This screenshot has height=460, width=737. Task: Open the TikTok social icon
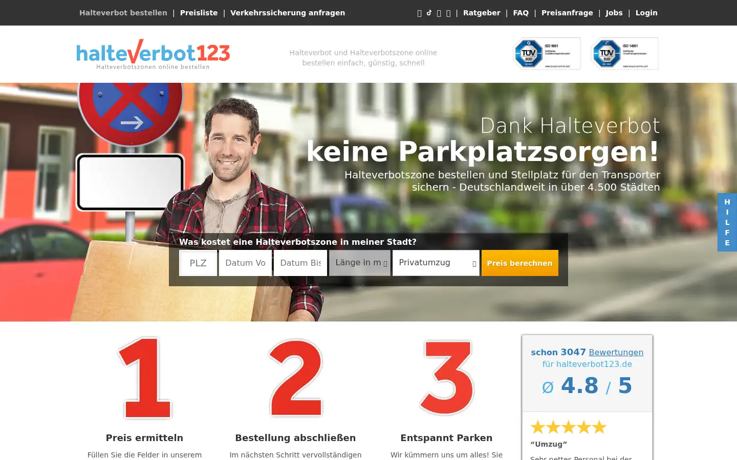click(x=429, y=13)
